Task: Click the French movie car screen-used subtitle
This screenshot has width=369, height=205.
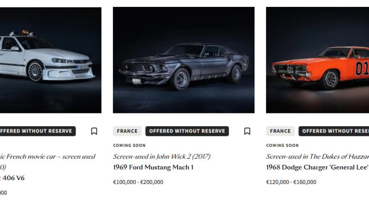Action: coord(46,157)
